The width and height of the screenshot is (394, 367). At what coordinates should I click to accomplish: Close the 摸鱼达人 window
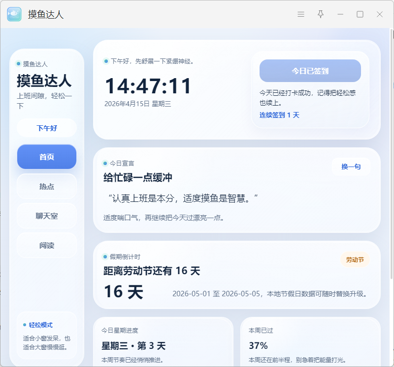coord(380,14)
